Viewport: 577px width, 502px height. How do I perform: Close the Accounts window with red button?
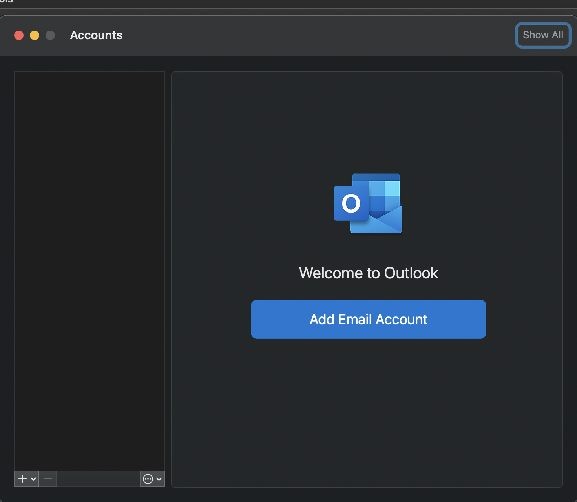[x=19, y=35]
